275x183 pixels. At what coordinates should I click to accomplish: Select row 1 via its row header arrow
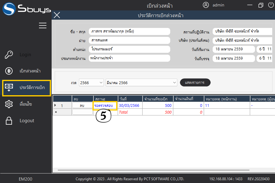(x=55, y=106)
